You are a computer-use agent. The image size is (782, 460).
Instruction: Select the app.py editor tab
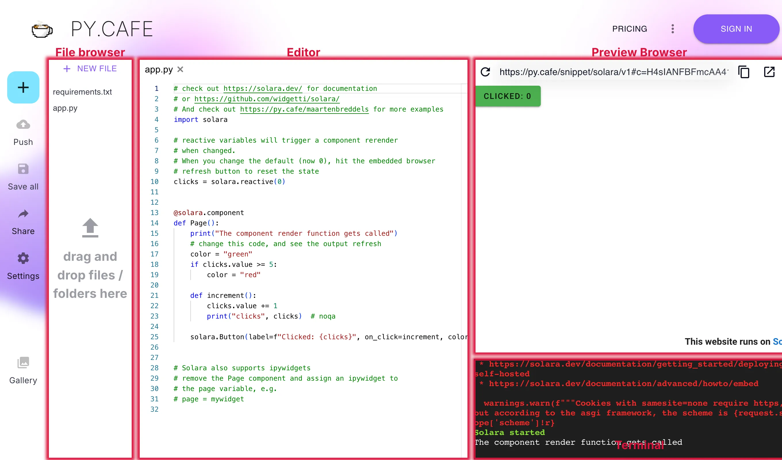click(x=159, y=70)
